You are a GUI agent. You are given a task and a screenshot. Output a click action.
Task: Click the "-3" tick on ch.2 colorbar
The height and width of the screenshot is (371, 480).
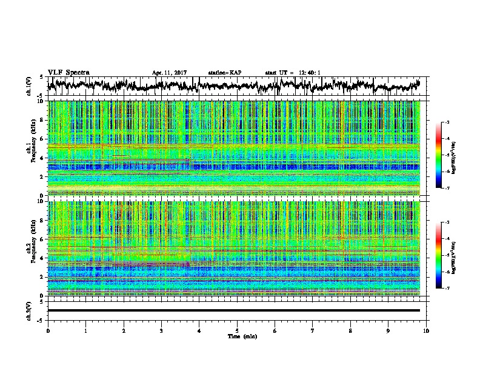[447, 222]
